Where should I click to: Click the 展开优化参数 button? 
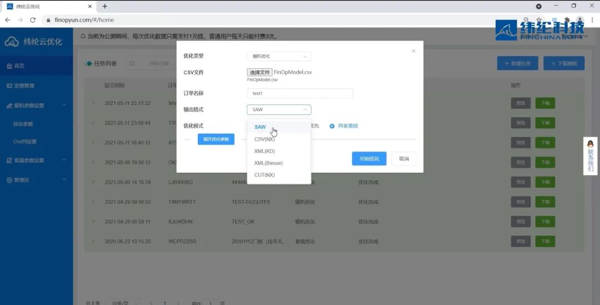pos(216,139)
